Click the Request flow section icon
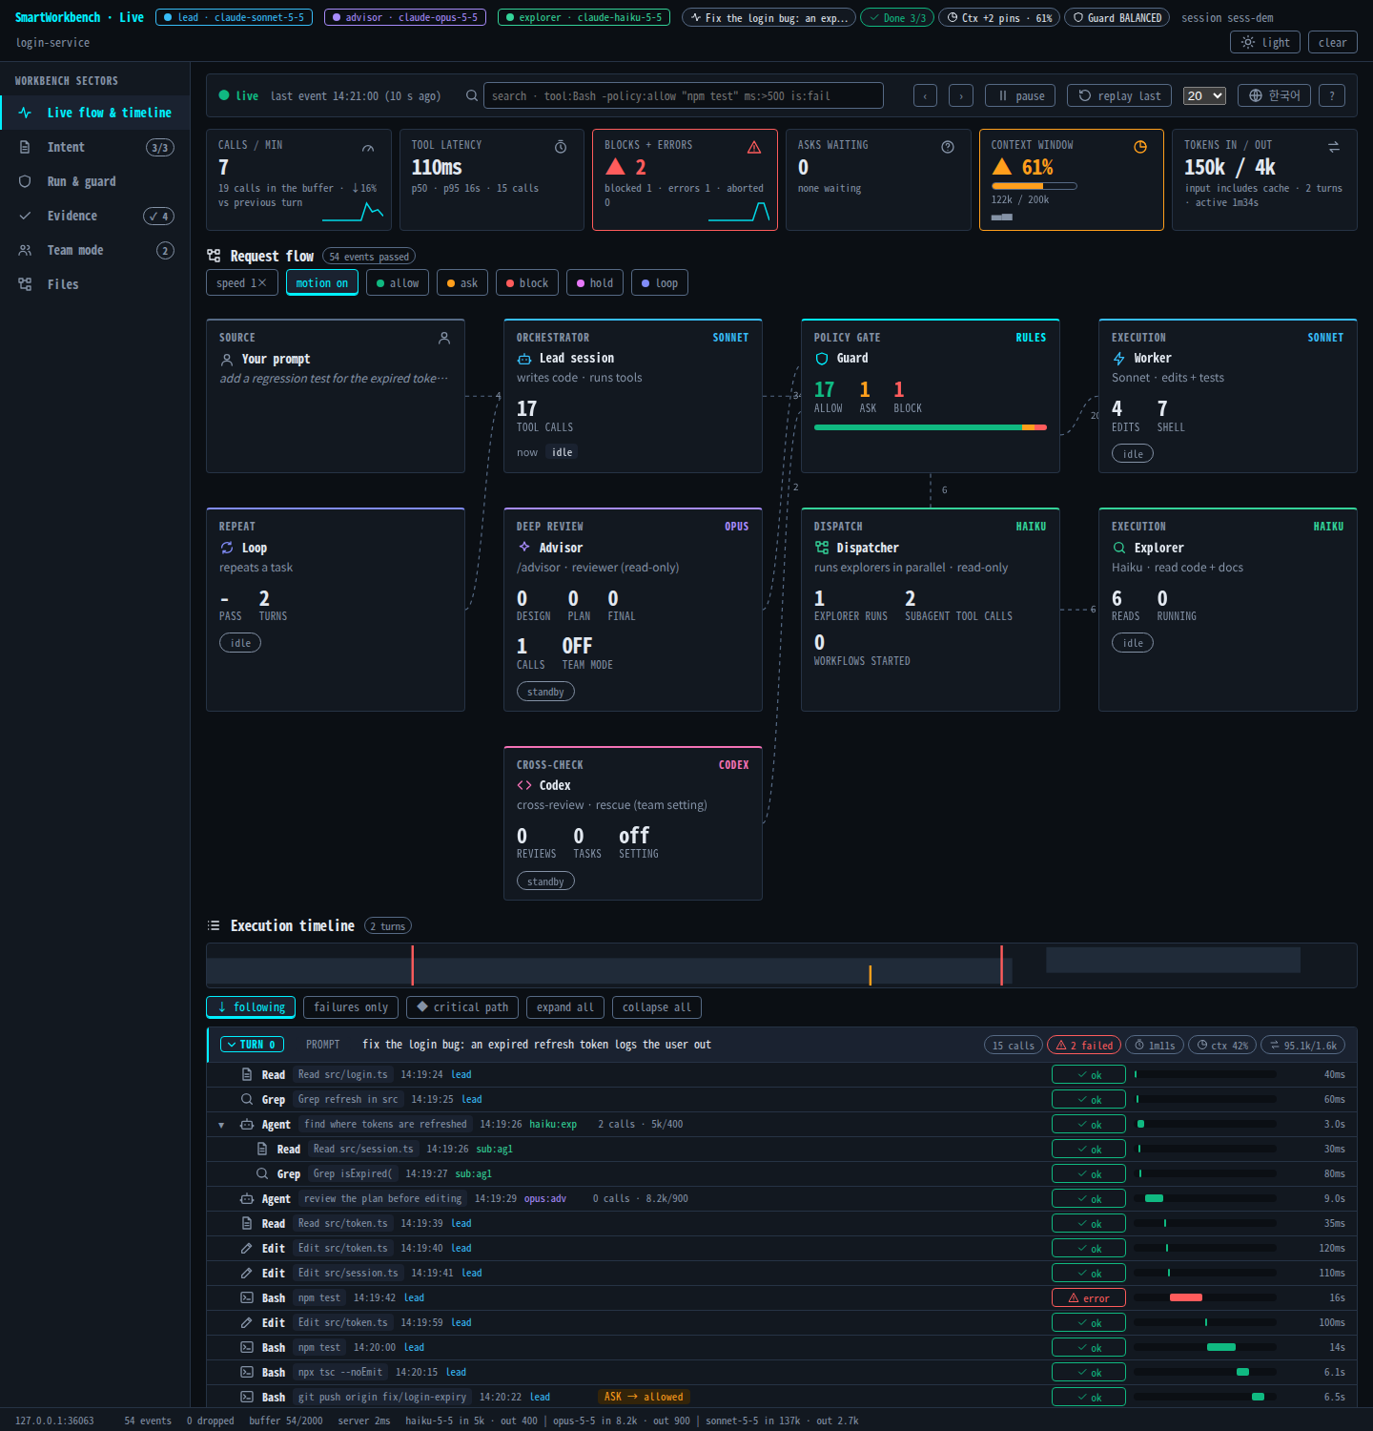This screenshot has width=1373, height=1431. (214, 256)
